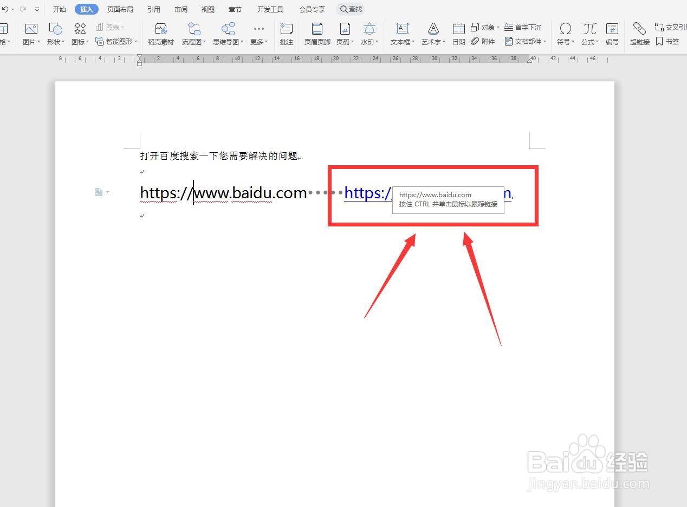Switch to the 章节 tab
The width and height of the screenshot is (687, 507).
pyautogui.click(x=235, y=9)
